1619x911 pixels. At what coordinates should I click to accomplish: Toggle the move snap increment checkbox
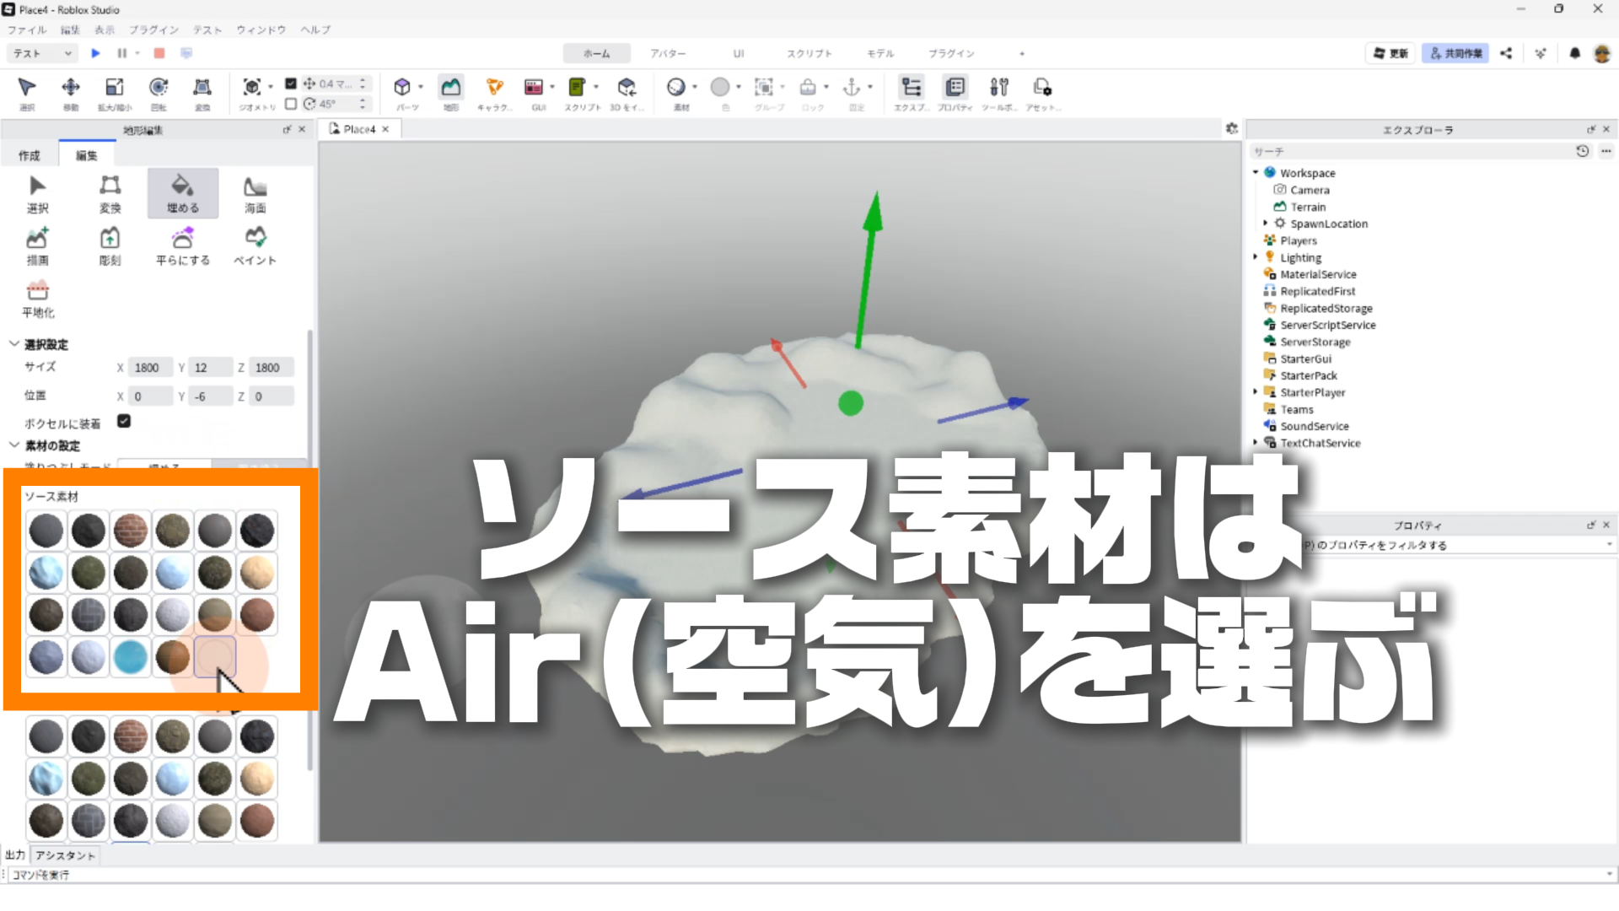pyautogui.click(x=291, y=84)
